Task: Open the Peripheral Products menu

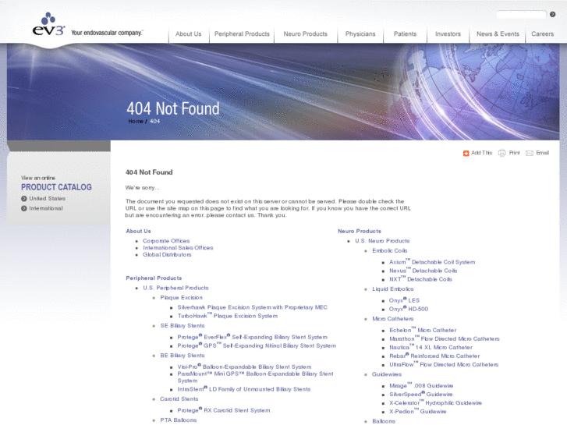Action: 242,34
